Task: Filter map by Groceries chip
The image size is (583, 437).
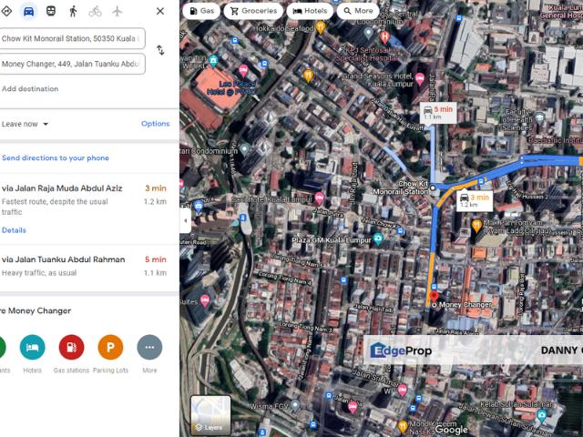Action: point(253,11)
